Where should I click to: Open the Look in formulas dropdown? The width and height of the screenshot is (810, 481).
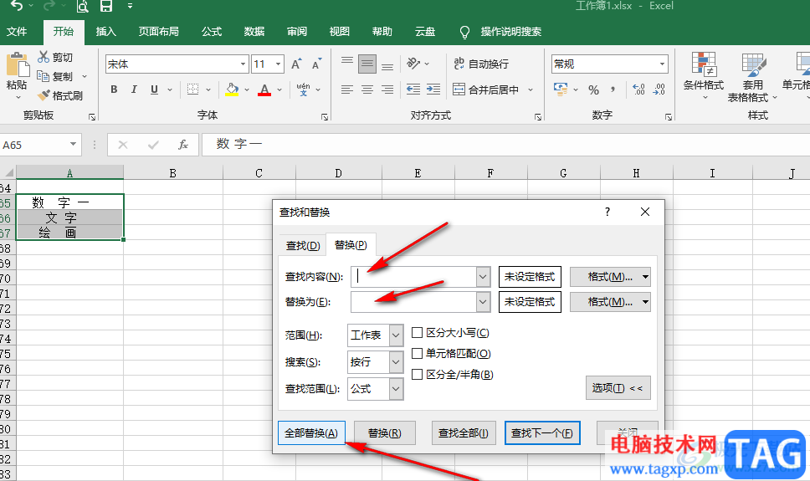pos(396,389)
